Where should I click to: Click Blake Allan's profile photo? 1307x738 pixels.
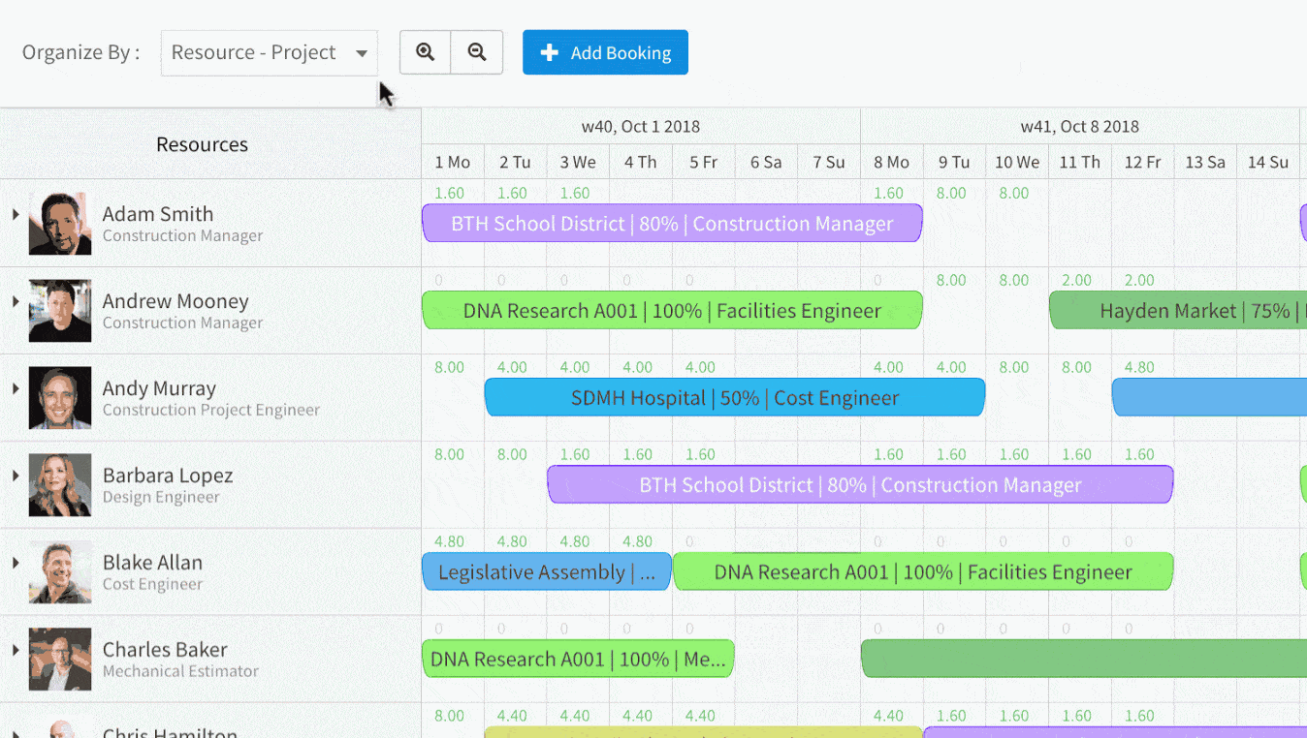pos(60,572)
